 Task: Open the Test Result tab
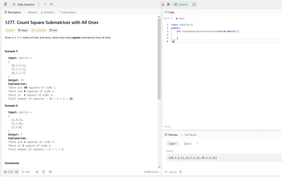pos(189,135)
